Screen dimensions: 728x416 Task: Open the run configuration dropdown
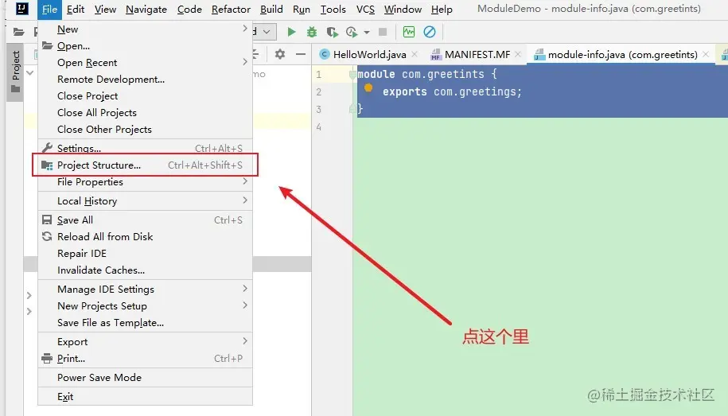pyautogui.click(x=265, y=32)
